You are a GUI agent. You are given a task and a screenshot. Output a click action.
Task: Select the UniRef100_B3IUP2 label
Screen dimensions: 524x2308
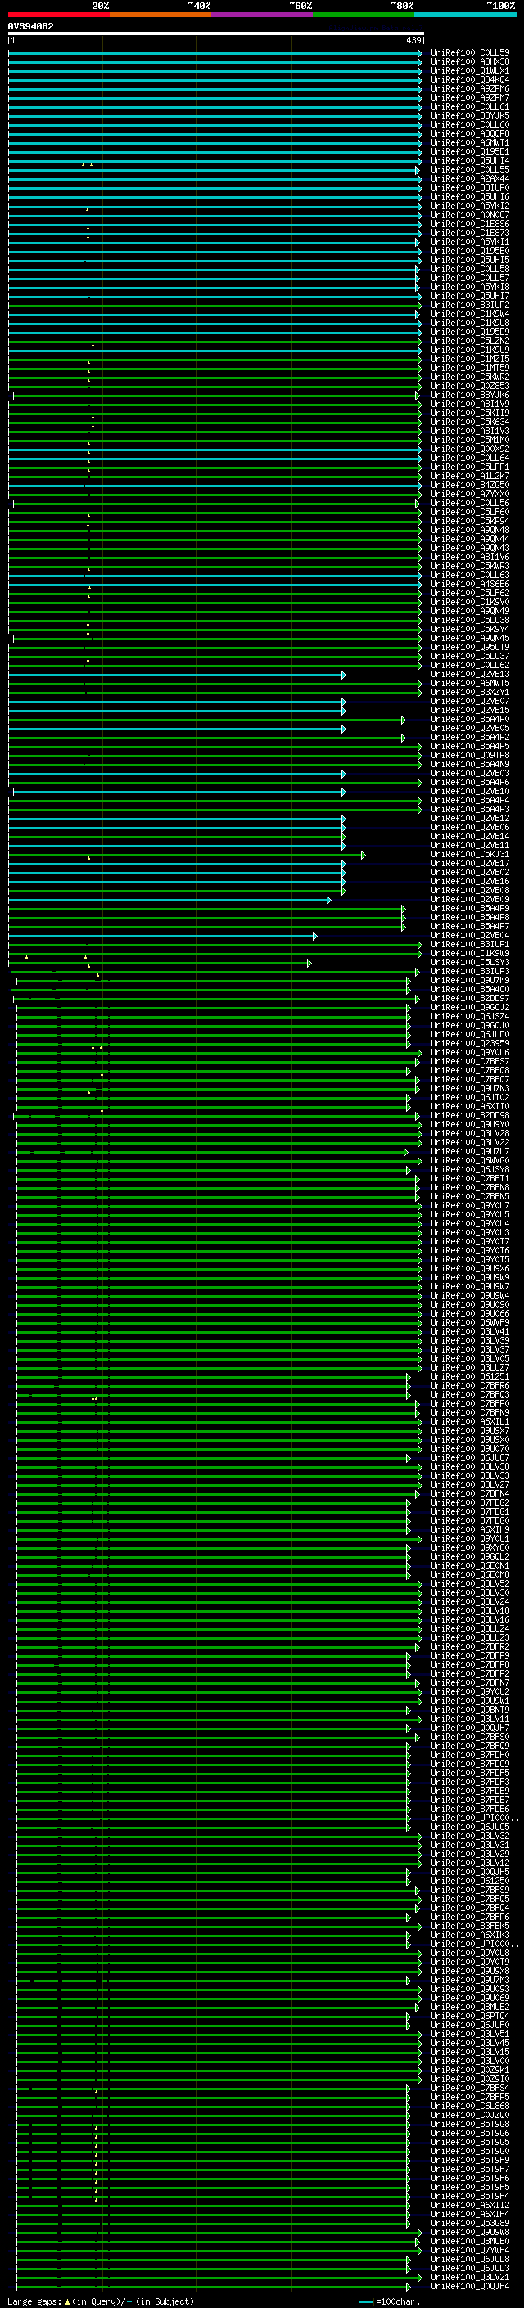click(x=470, y=305)
